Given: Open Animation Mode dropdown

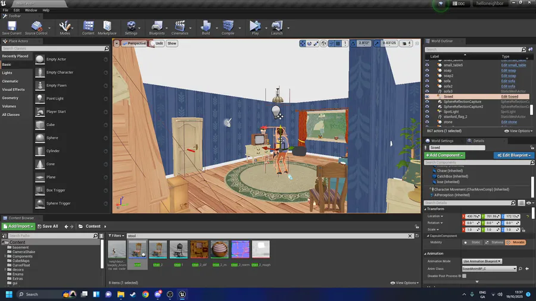Looking at the screenshot, I should [x=482, y=261].
